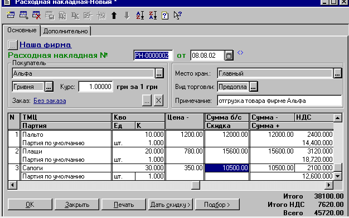The image size is (349, 218).
Task: Click the Примечание note field
Action: (x=279, y=101)
